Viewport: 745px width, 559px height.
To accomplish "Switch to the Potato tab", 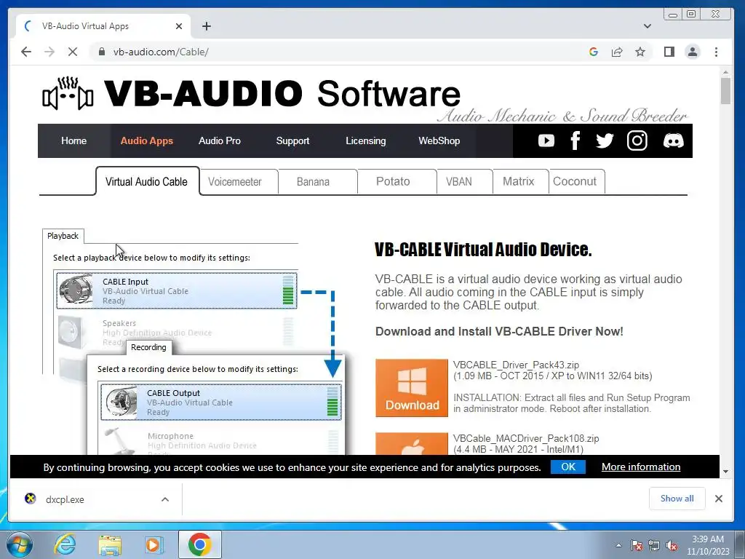I will click(393, 181).
